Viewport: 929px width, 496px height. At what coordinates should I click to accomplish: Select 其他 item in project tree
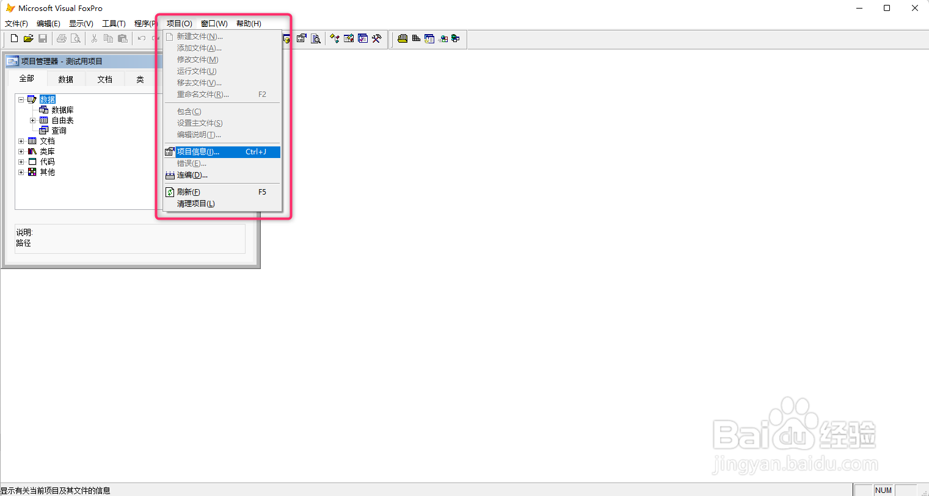pyautogui.click(x=47, y=172)
